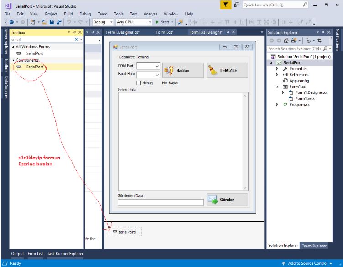Open the Build menu

click(68, 14)
